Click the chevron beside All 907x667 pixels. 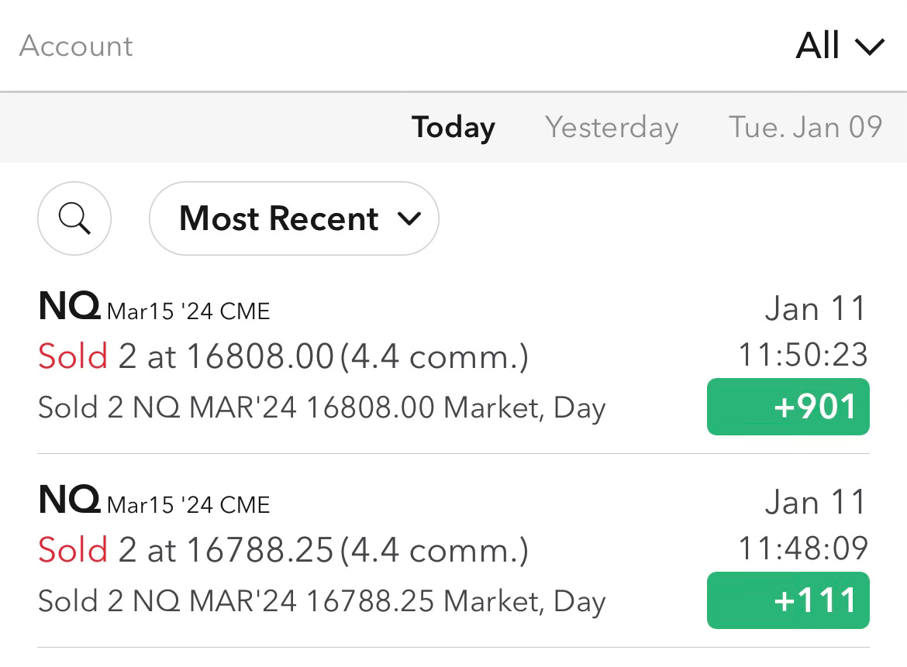click(x=869, y=47)
